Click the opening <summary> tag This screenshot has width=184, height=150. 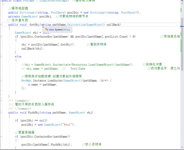click(22, 101)
